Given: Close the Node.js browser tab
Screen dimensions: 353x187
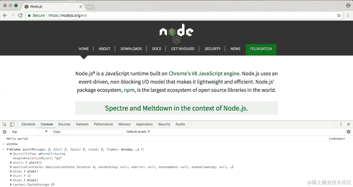Looking at the screenshot, I should [x=81, y=6].
